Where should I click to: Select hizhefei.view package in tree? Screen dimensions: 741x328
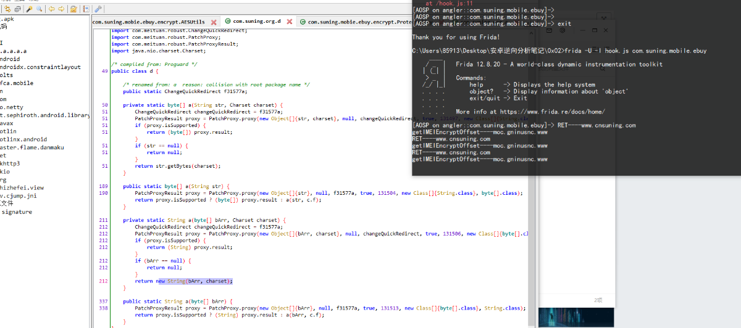pyautogui.click(x=22, y=187)
